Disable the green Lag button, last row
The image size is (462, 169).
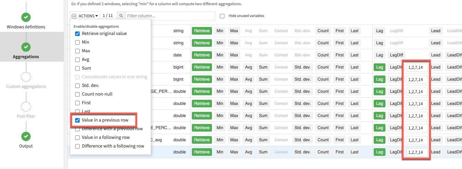pos(380,152)
